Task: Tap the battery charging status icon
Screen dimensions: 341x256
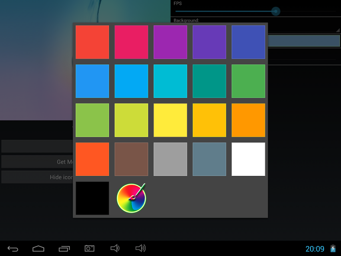Action: point(333,248)
